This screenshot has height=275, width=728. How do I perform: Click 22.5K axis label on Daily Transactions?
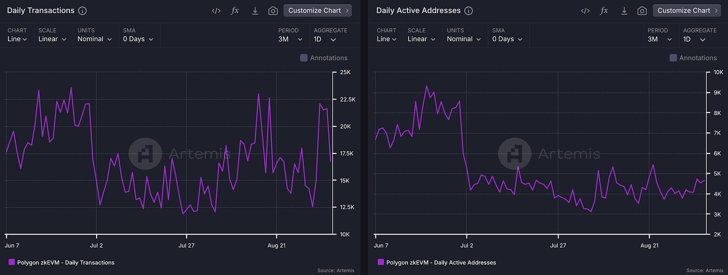(x=347, y=99)
